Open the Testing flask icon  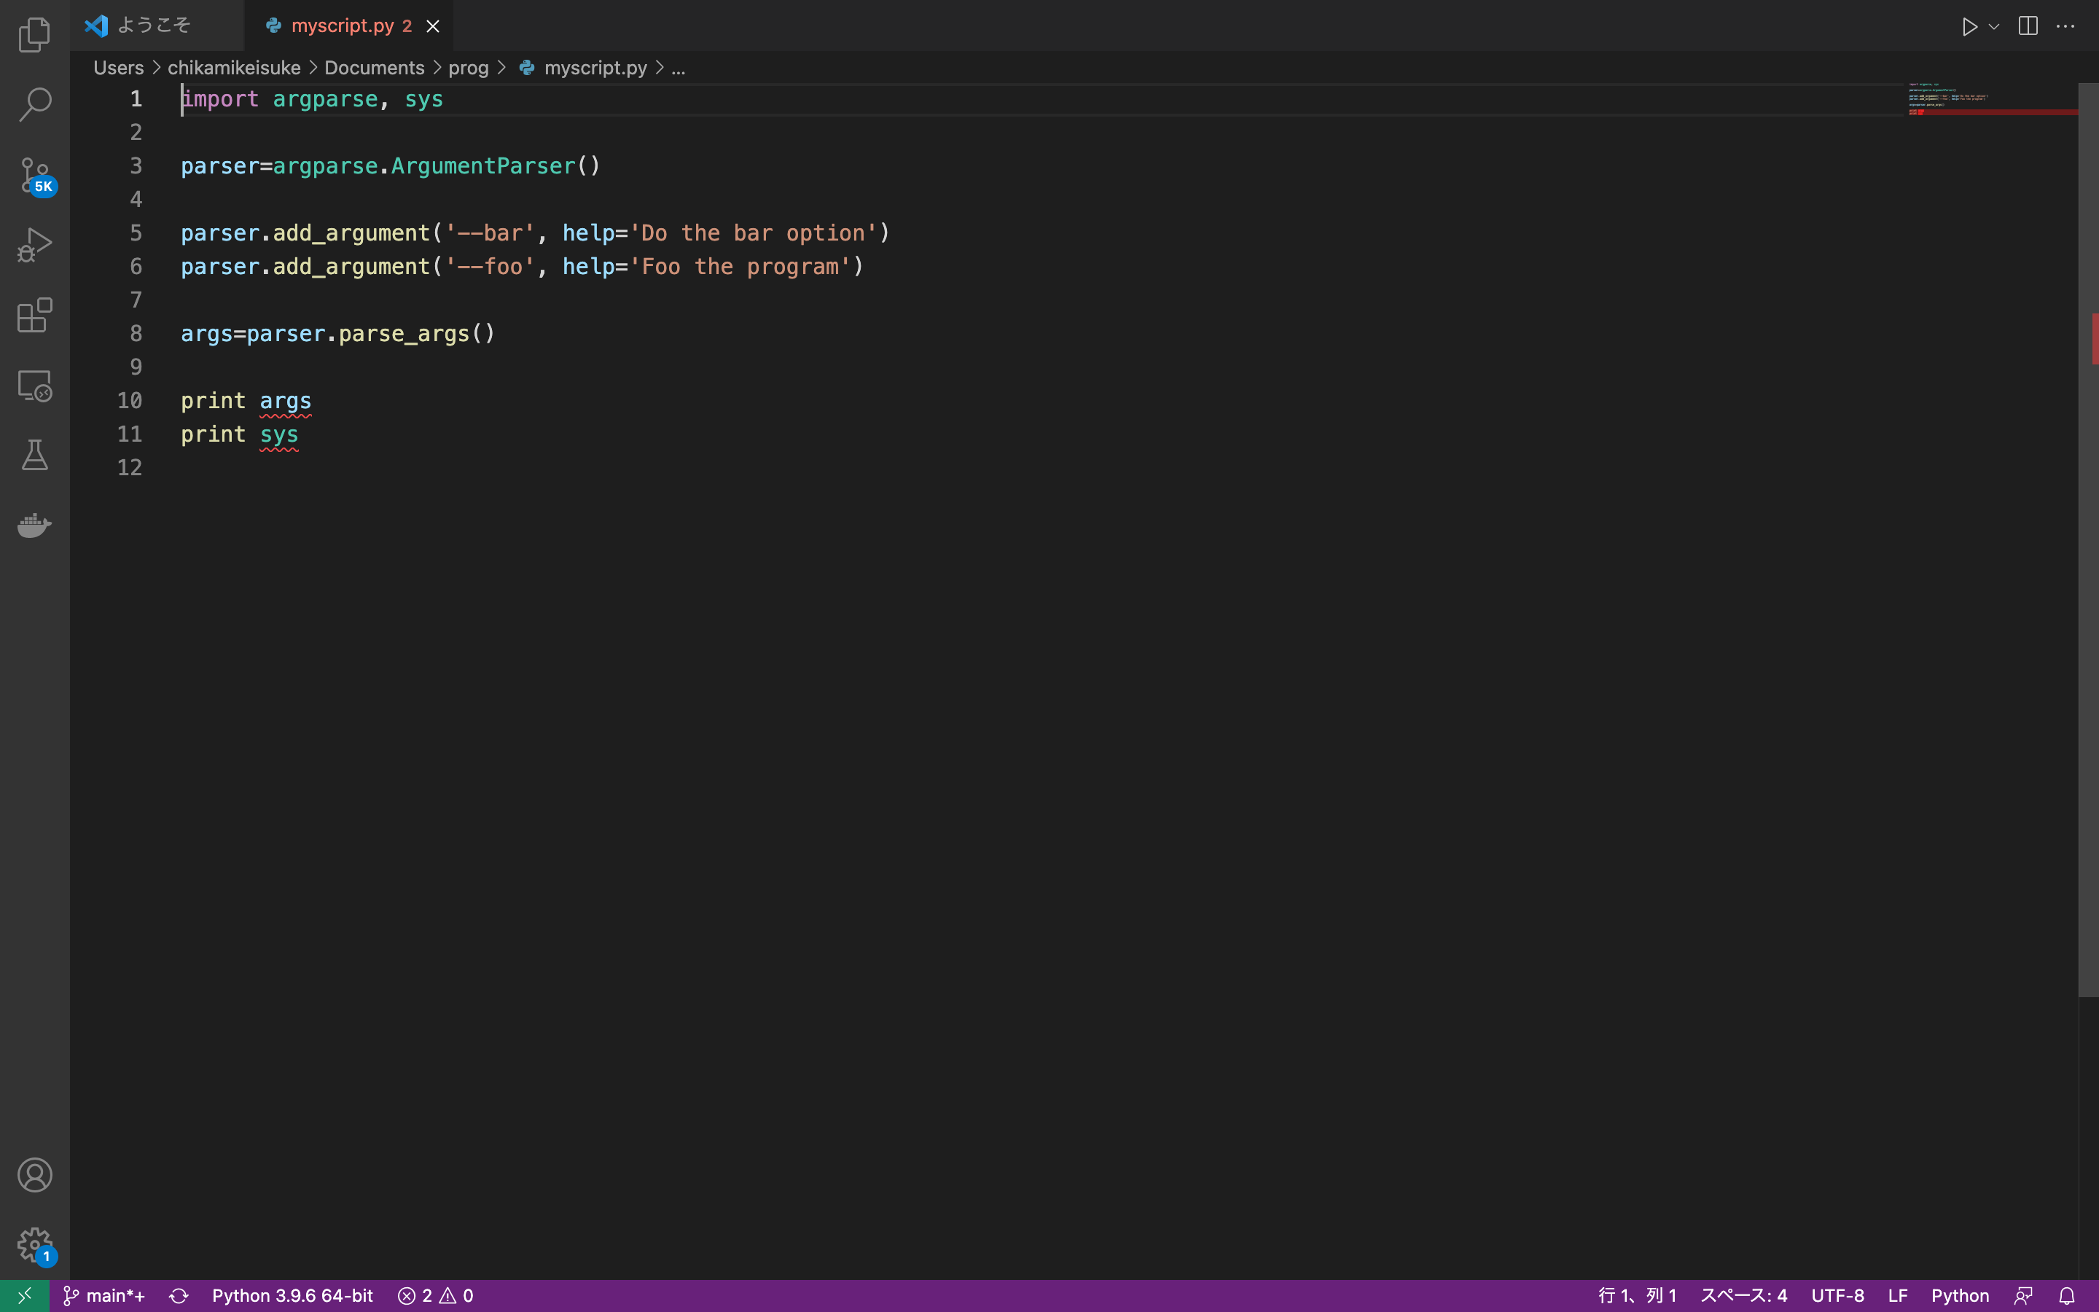click(35, 455)
